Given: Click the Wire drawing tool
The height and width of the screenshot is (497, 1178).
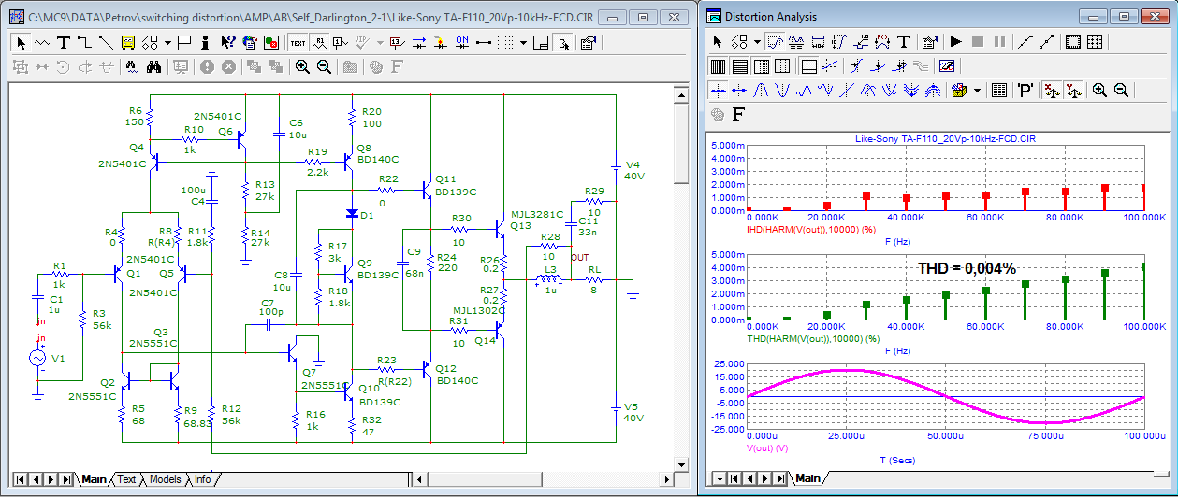Looking at the screenshot, I should (x=84, y=42).
